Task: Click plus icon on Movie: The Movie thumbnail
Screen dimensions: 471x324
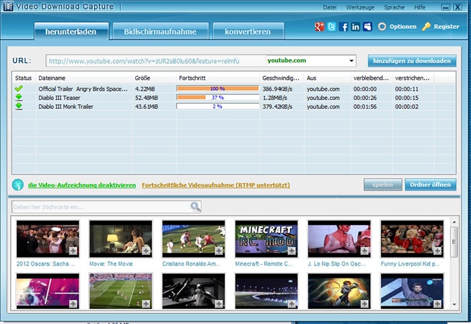Action: point(146,251)
